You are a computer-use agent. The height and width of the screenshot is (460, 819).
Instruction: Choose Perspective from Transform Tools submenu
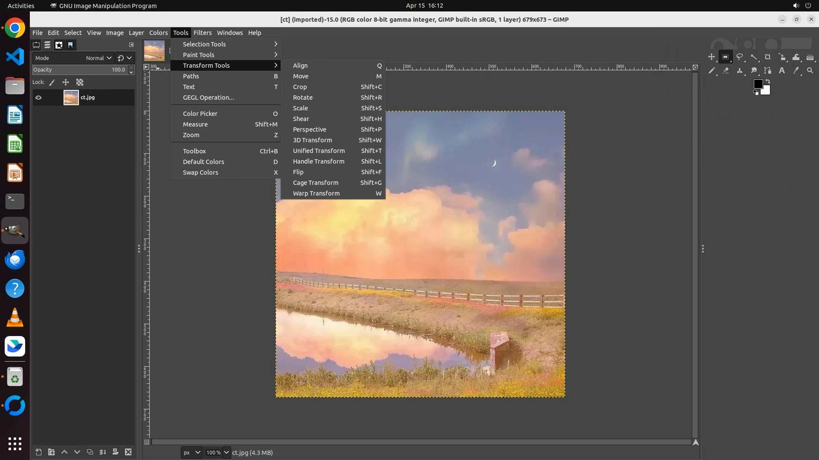point(309,129)
